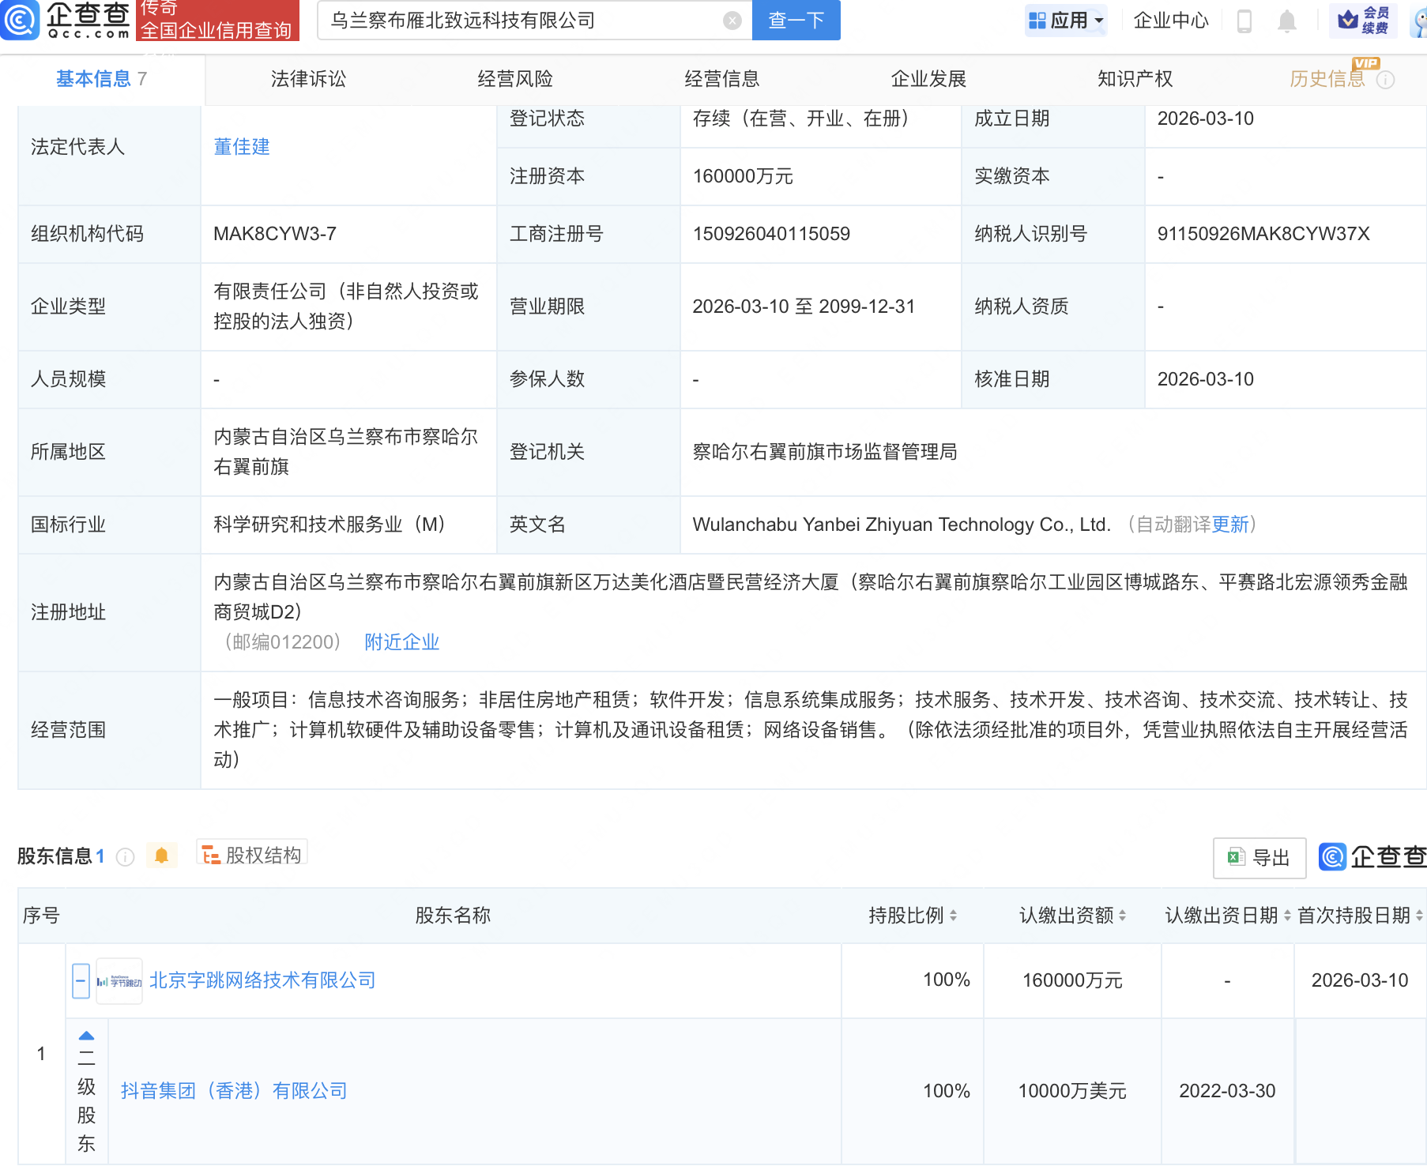The height and width of the screenshot is (1166, 1427).
Task: Click info icon next to 股东信息
Action: point(125,857)
